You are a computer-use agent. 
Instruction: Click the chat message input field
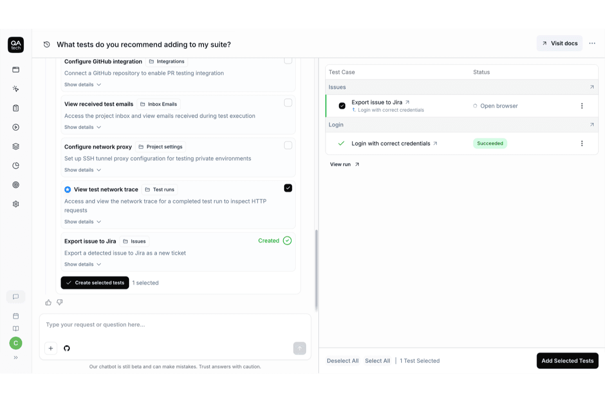tap(175, 325)
